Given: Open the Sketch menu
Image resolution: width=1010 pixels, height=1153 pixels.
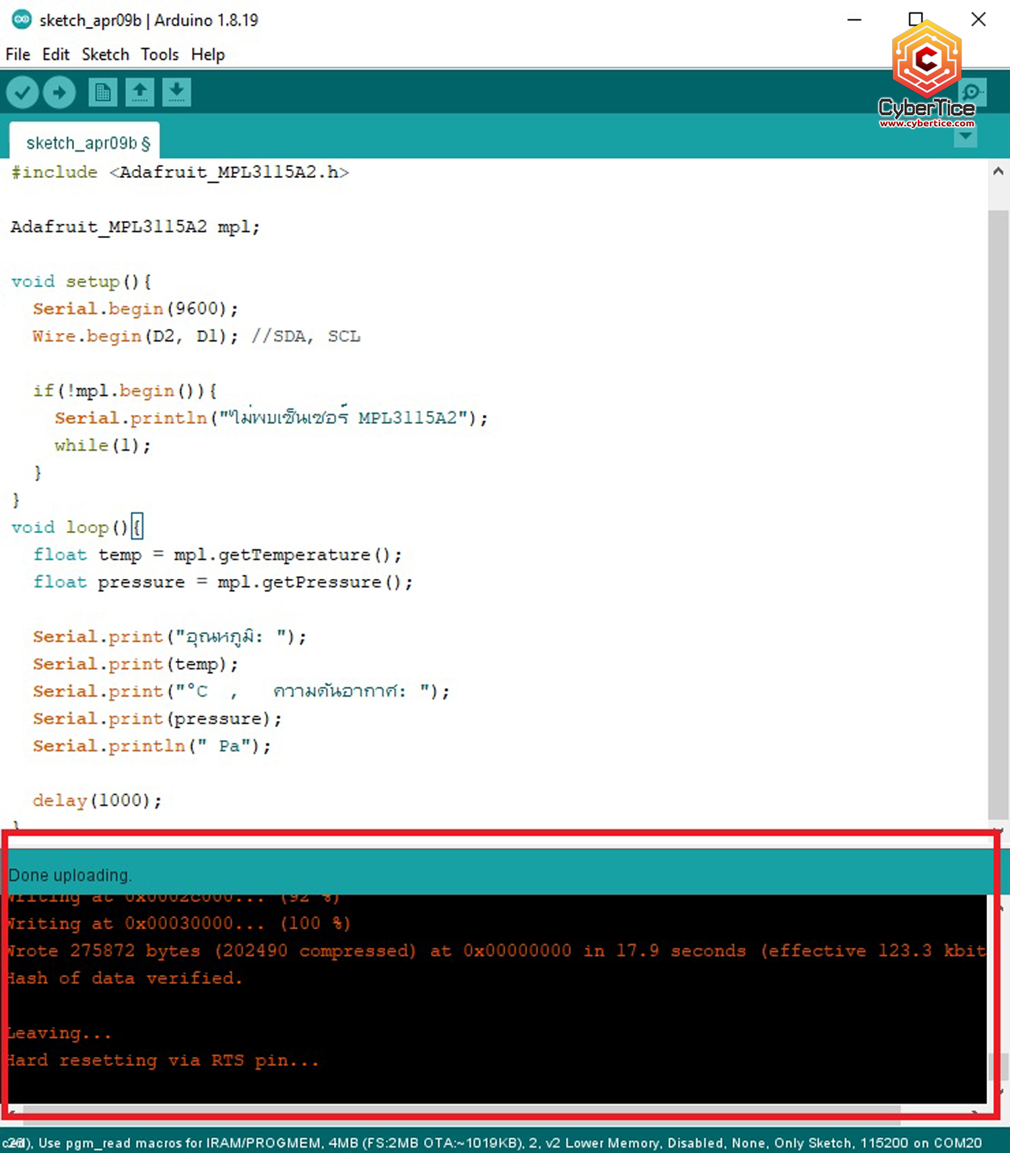Looking at the screenshot, I should tap(105, 55).
